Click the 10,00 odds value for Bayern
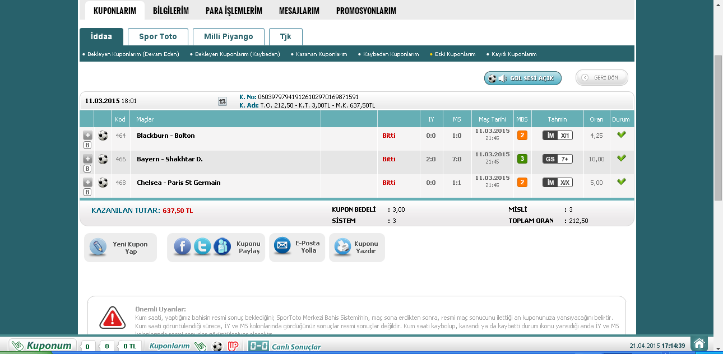This screenshot has height=354, width=723. [597, 159]
